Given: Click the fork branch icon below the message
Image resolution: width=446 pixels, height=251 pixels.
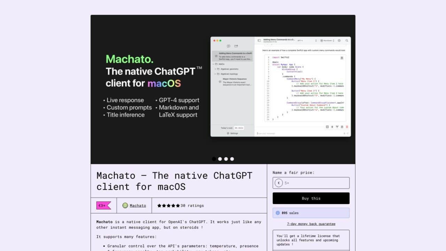Looking at the screenshot, I should point(337,127).
